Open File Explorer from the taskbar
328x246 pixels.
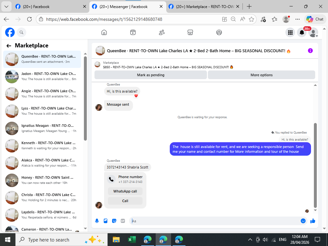116,240
